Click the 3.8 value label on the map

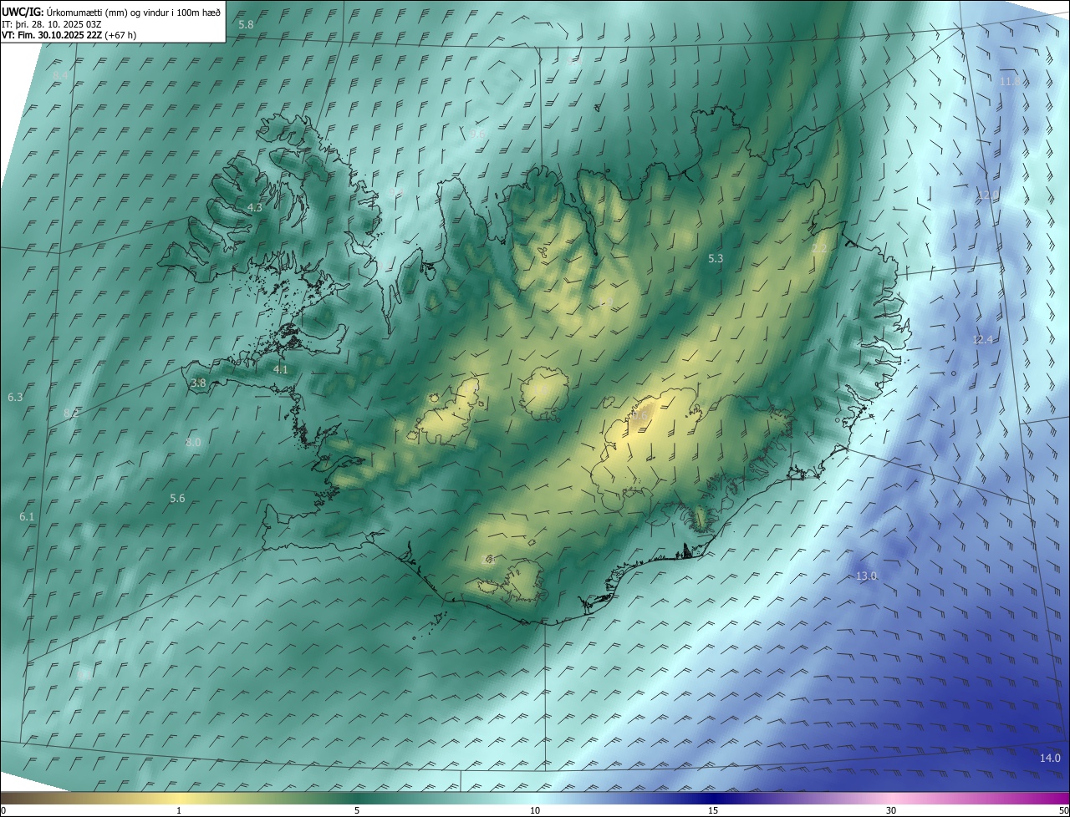click(x=198, y=383)
